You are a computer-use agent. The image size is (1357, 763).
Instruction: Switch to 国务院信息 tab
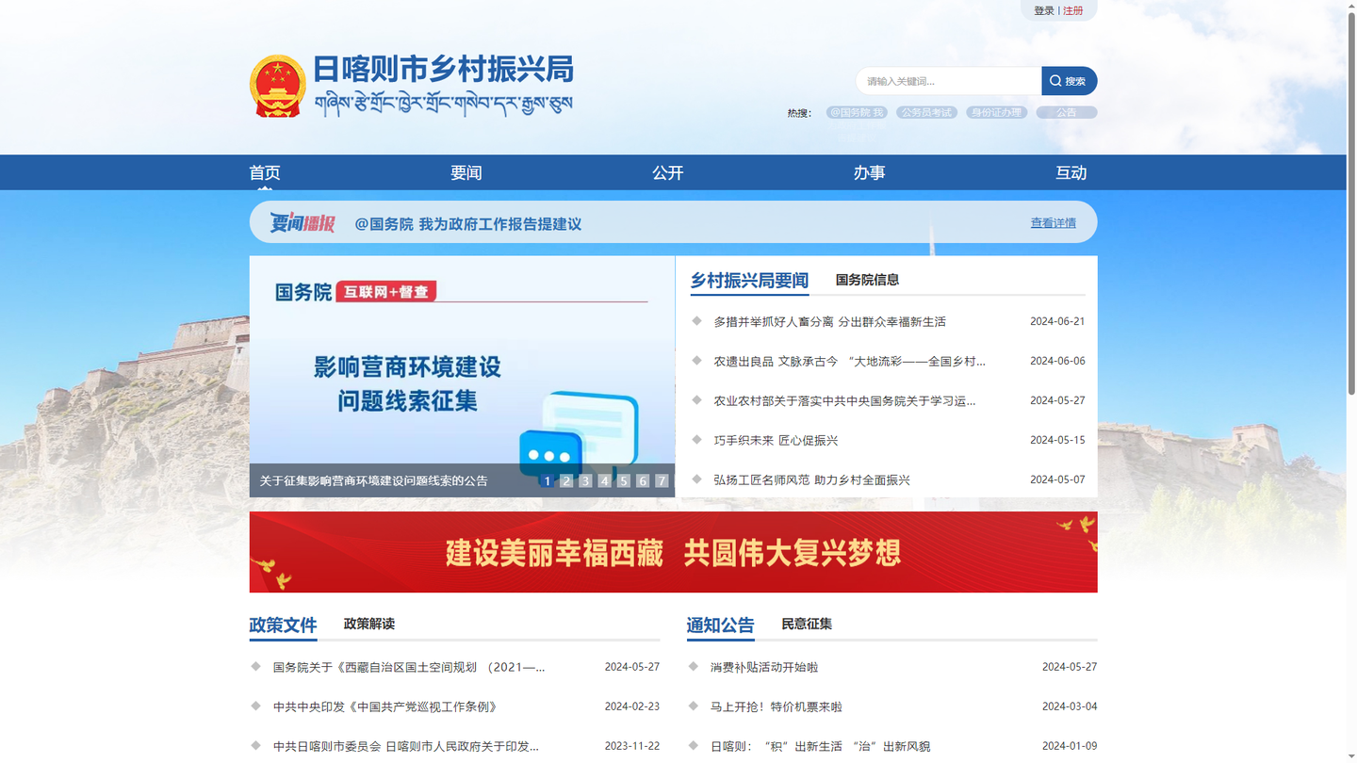[x=867, y=280]
